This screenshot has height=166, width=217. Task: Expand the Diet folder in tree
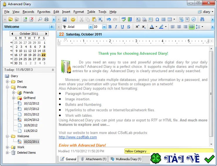click(x=7, y=82)
